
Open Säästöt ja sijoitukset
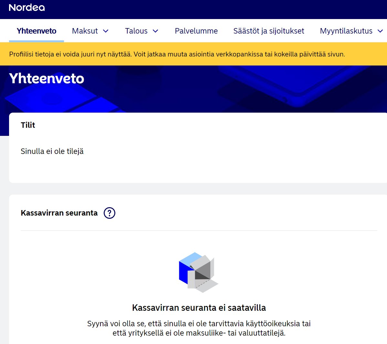269,31
